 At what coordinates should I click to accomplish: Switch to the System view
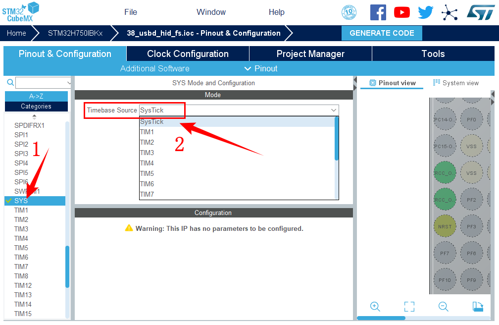click(456, 83)
